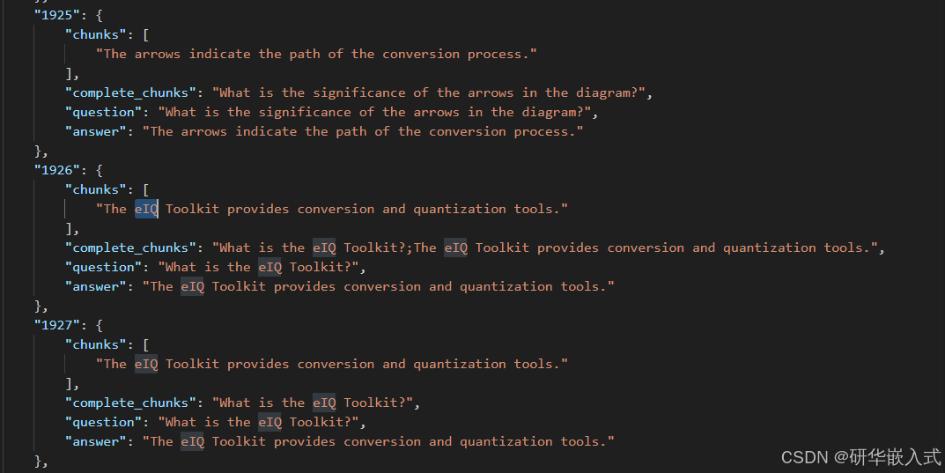Image resolution: width=945 pixels, height=473 pixels.
Task: Click highlighted eIQ in 1926 question value
Action: tap(270, 267)
